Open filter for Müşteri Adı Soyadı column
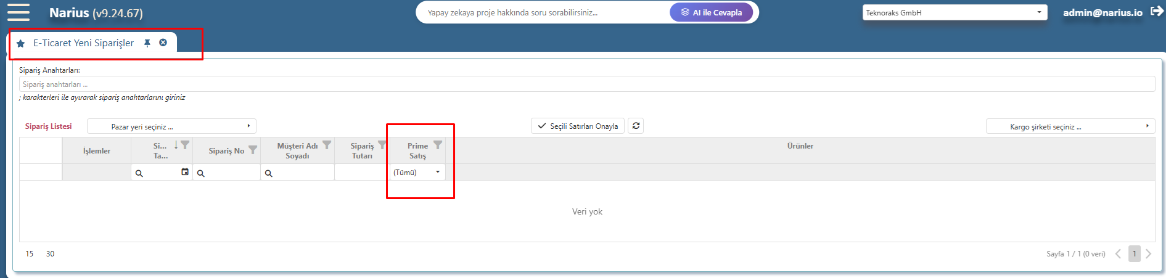The width and height of the screenshot is (1166, 278). click(x=327, y=145)
